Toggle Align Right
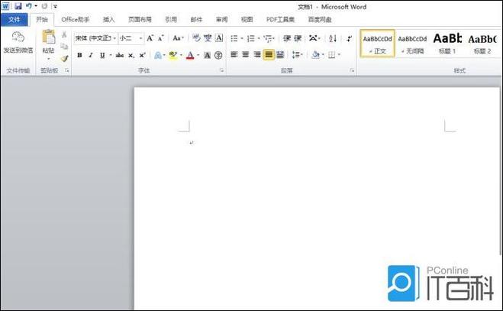 click(257, 55)
